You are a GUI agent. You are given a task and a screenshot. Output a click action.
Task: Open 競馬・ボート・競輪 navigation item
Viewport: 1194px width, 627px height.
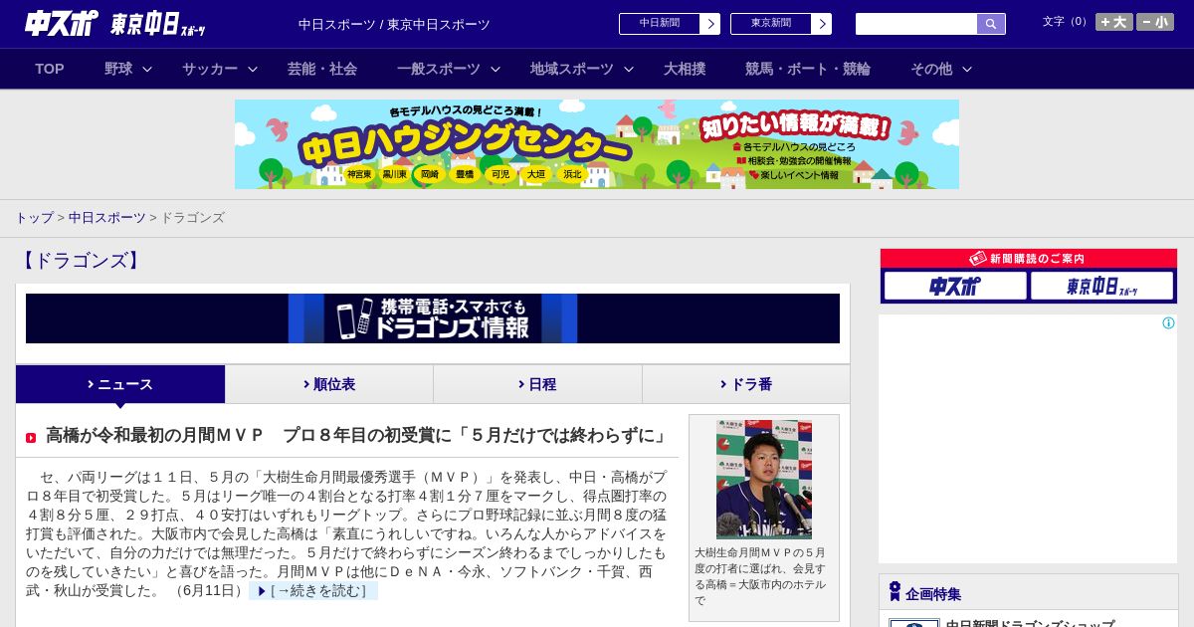click(808, 69)
